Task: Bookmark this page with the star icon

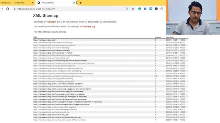Action: coord(133,9)
